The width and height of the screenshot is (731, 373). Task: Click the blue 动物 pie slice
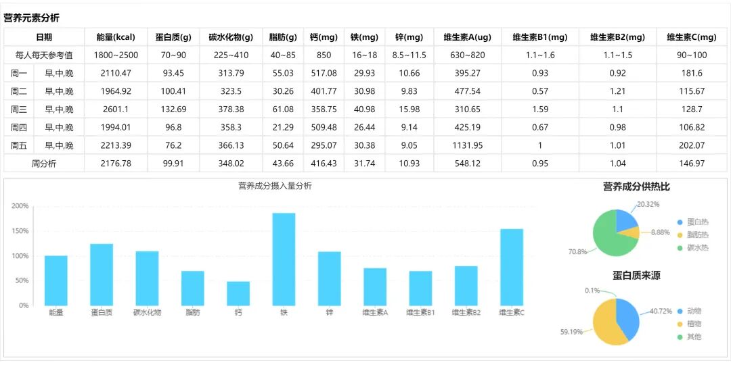[x=628, y=317]
